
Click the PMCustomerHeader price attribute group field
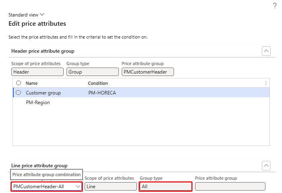click(x=148, y=72)
